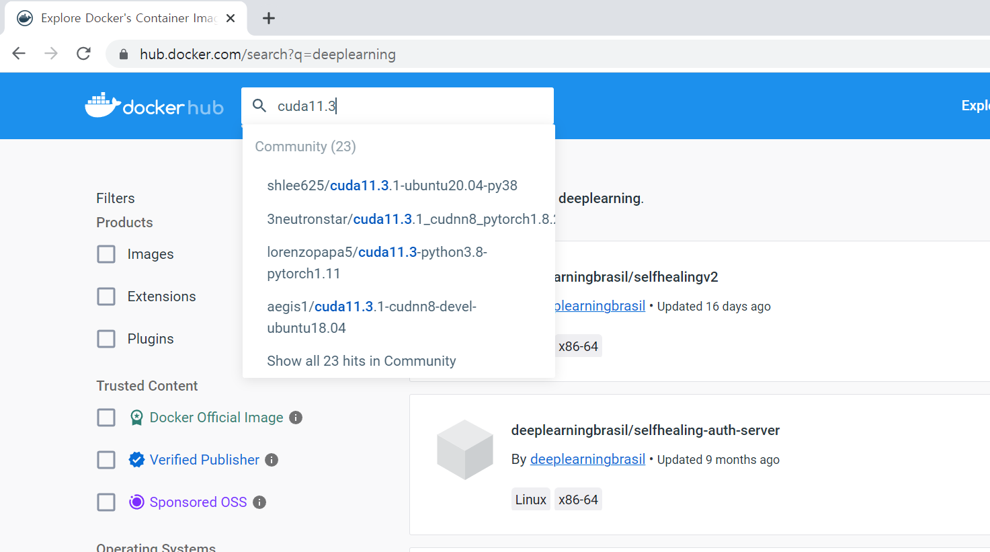990x552 pixels.
Task: Click Updated 16 days ago text
Action: pos(714,307)
